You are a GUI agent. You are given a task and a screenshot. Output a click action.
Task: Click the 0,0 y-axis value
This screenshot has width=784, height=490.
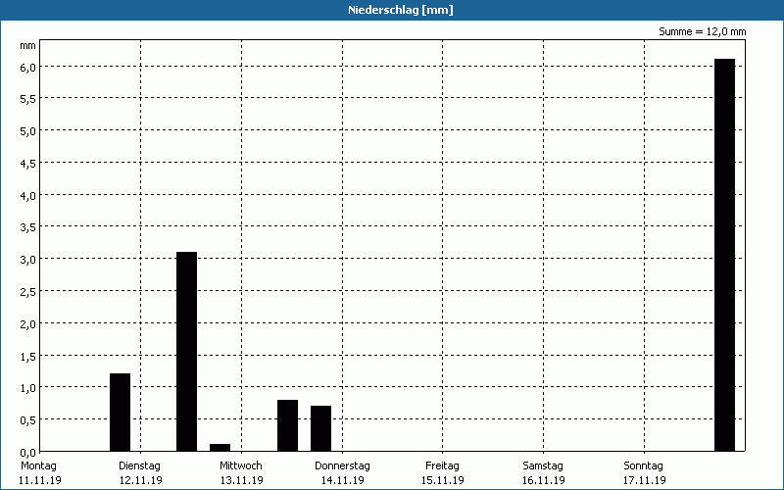pyautogui.click(x=28, y=453)
